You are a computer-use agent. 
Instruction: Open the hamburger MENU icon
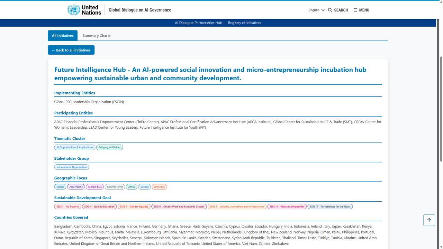pos(355,10)
